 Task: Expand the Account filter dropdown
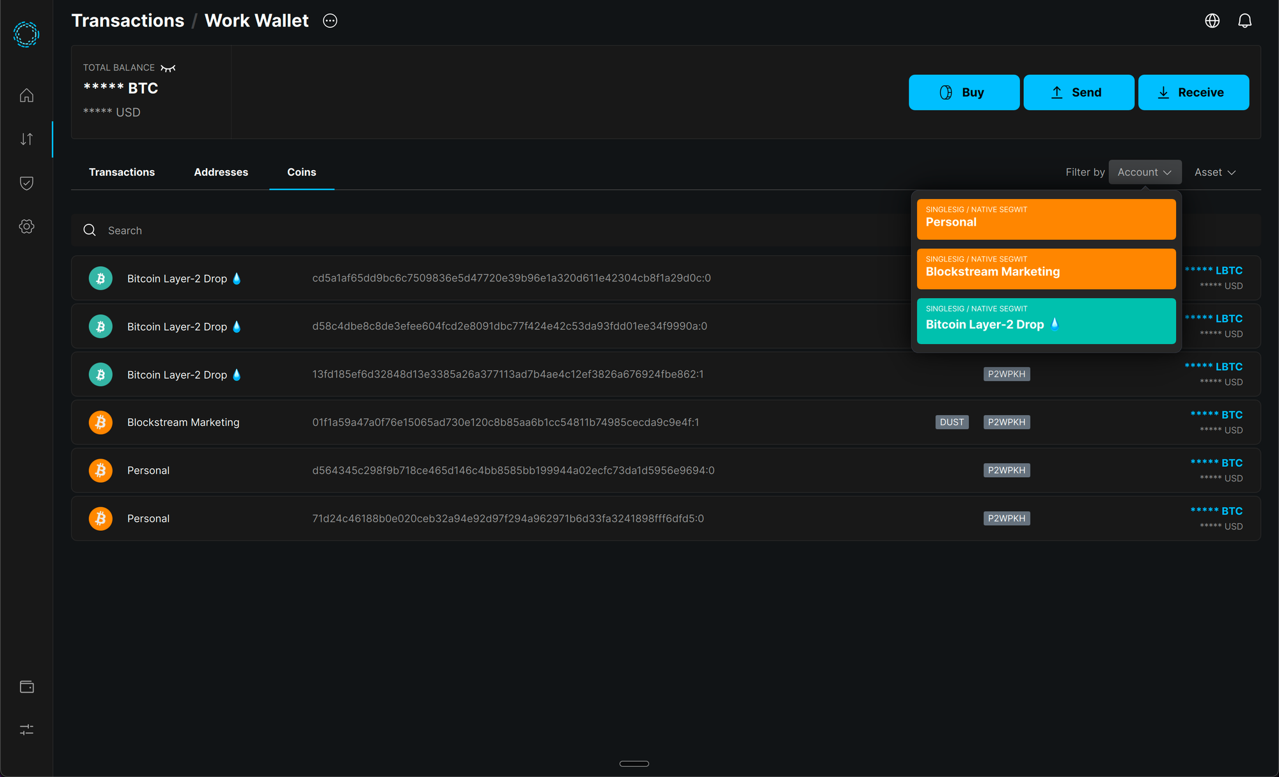tap(1145, 172)
